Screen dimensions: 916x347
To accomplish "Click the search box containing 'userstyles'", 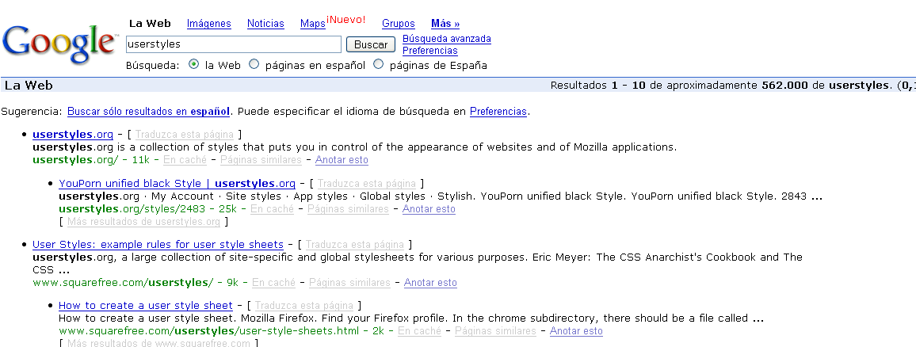I will click(234, 44).
